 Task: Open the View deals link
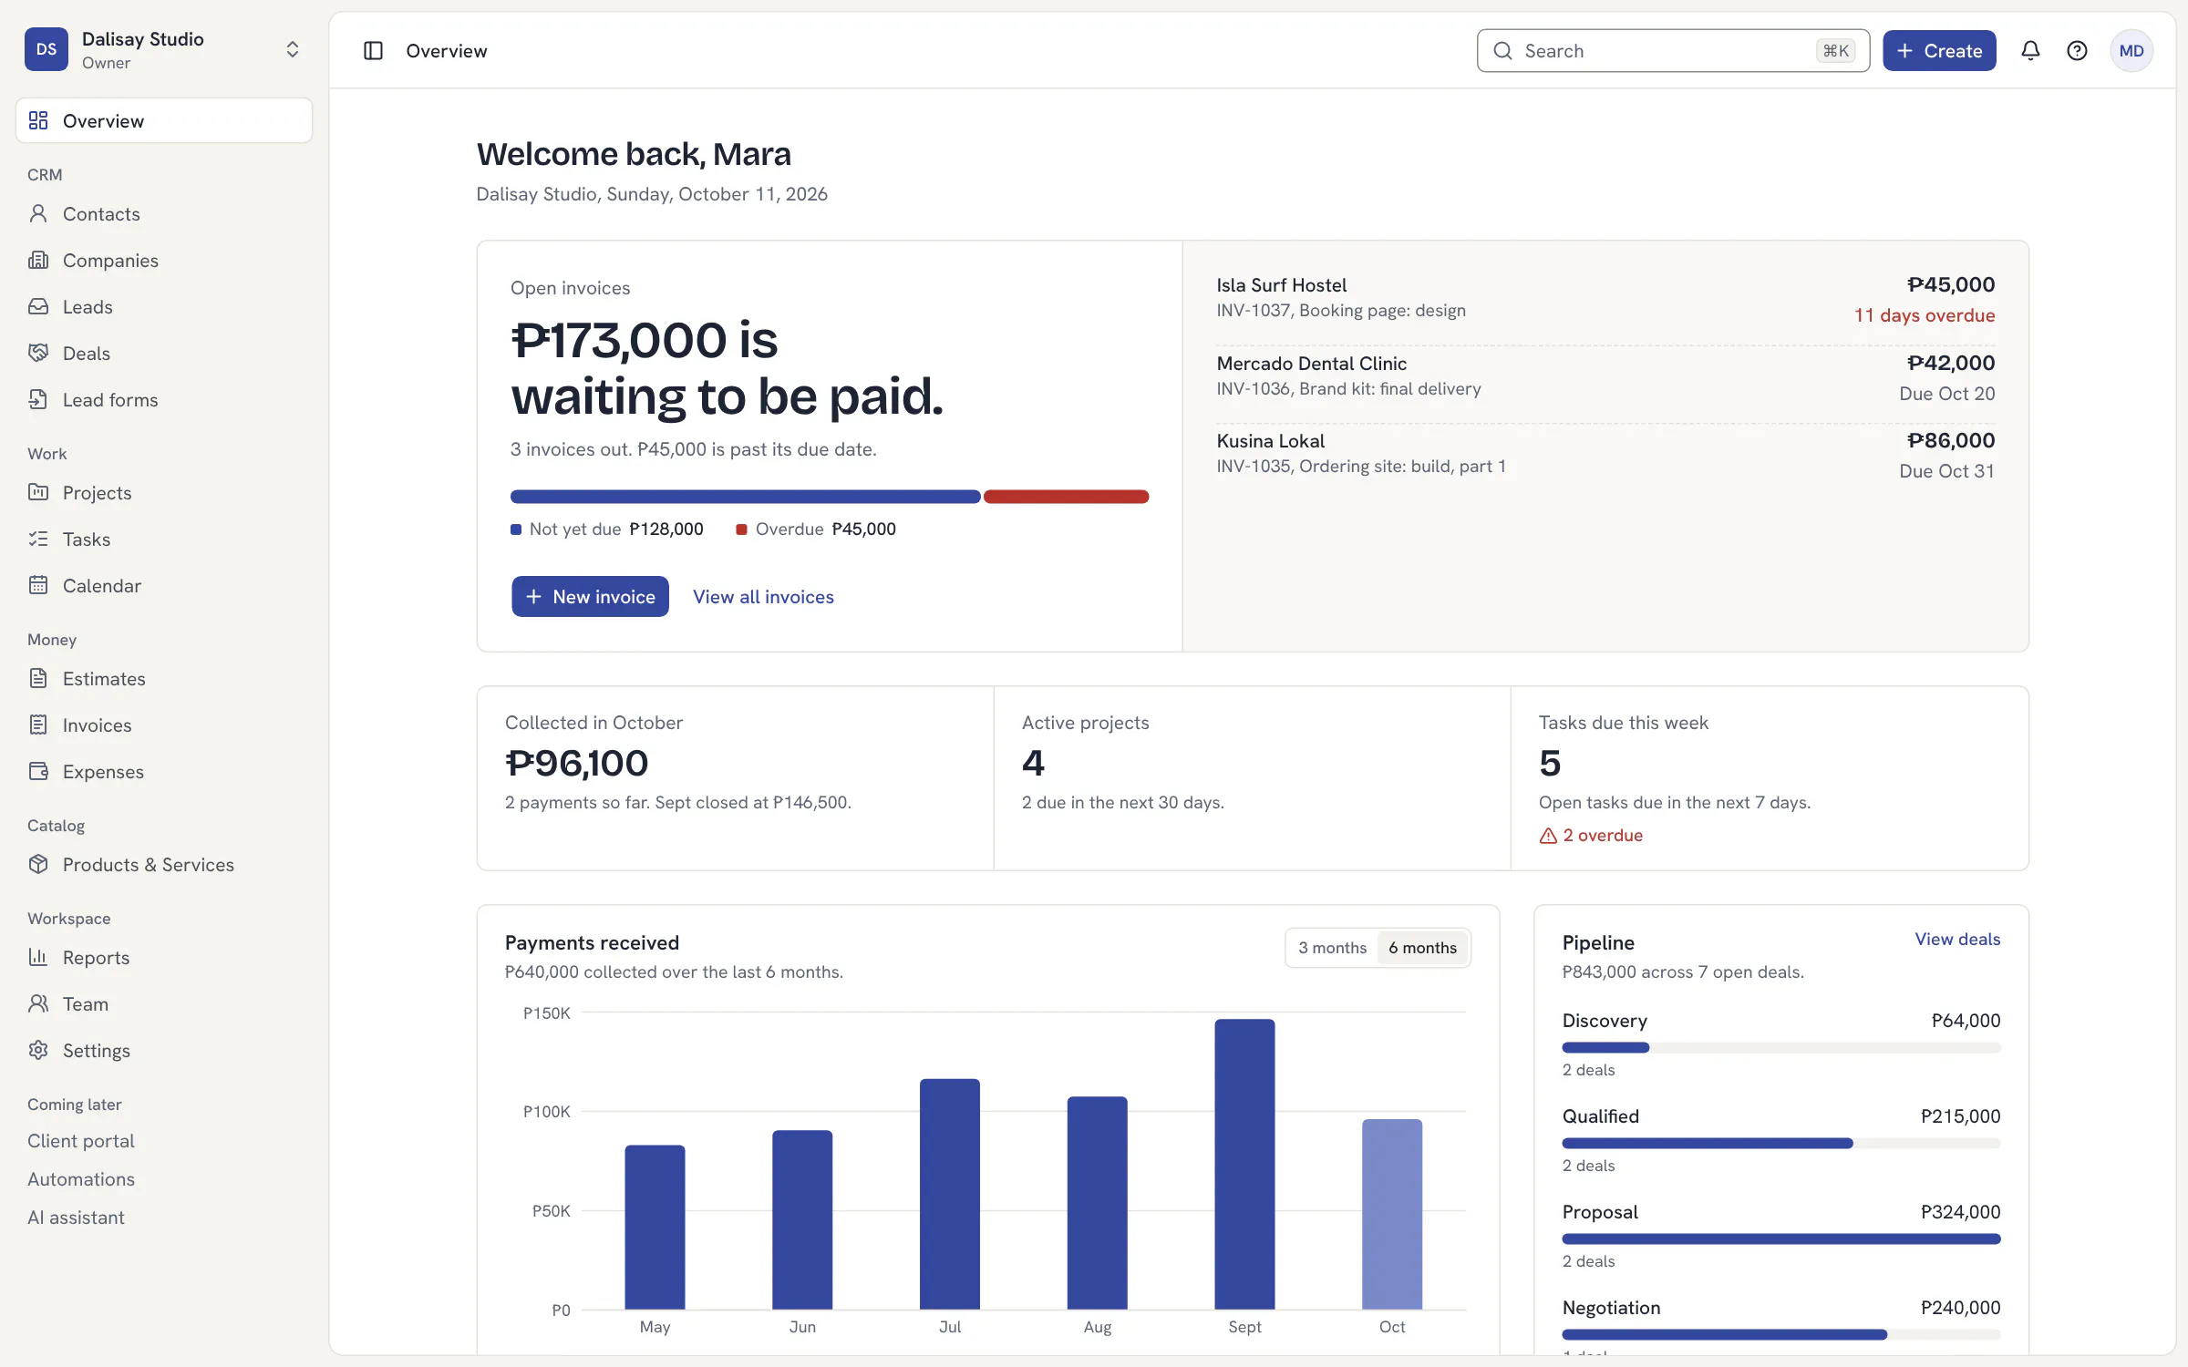click(x=1957, y=939)
